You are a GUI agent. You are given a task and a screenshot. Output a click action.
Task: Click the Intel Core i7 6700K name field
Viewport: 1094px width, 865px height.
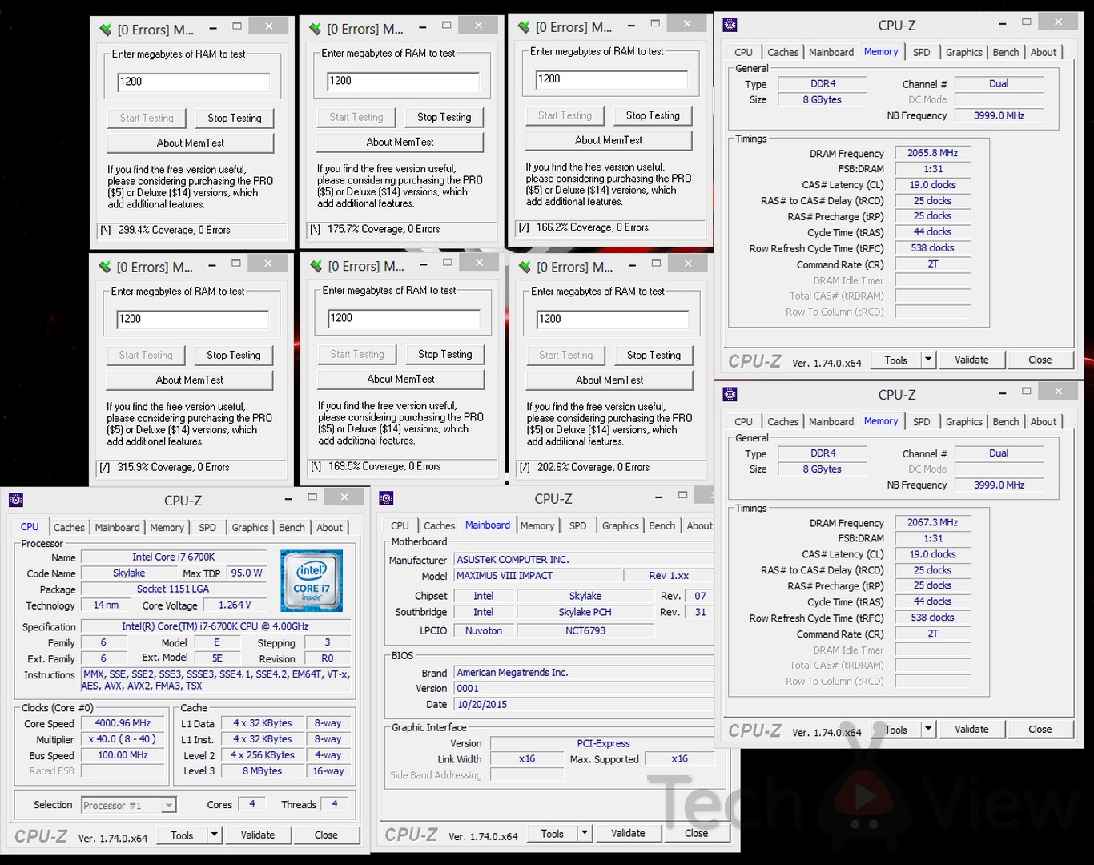tap(174, 557)
